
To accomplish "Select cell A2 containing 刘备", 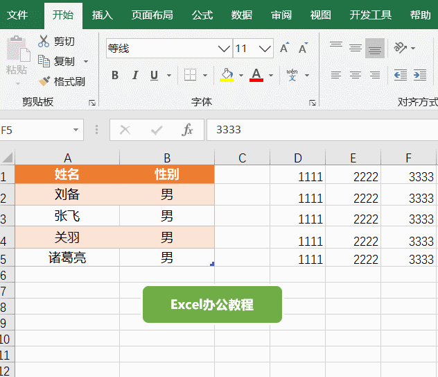I will point(67,195).
